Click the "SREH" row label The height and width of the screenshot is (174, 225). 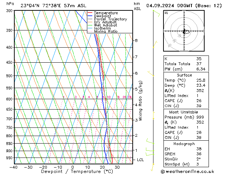pos(170,154)
